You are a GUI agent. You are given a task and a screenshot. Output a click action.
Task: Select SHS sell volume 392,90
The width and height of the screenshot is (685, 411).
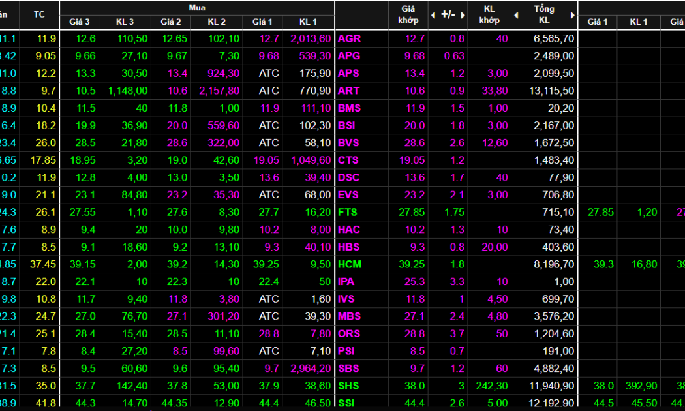[x=641, y=386]
